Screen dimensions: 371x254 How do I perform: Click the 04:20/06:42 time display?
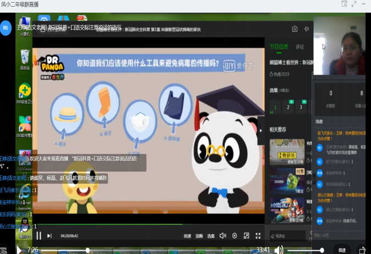pyautogui.click(x=69, y=236)
